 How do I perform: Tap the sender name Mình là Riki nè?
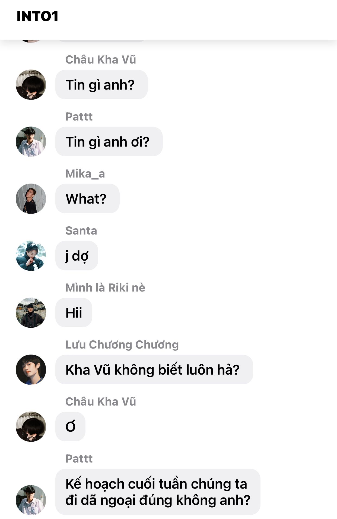pyautogui.click(x=105, y=288)
